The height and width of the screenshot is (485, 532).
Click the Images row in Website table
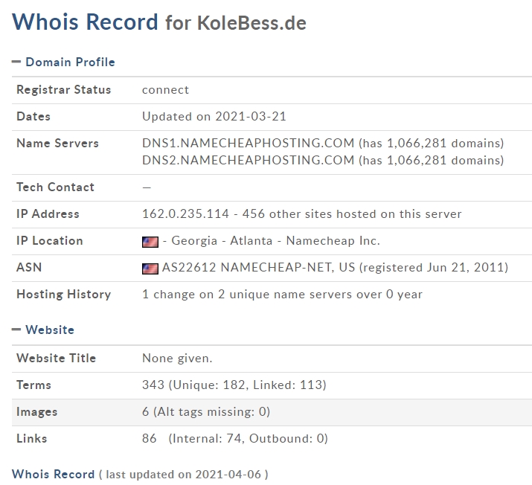point(272,412)
